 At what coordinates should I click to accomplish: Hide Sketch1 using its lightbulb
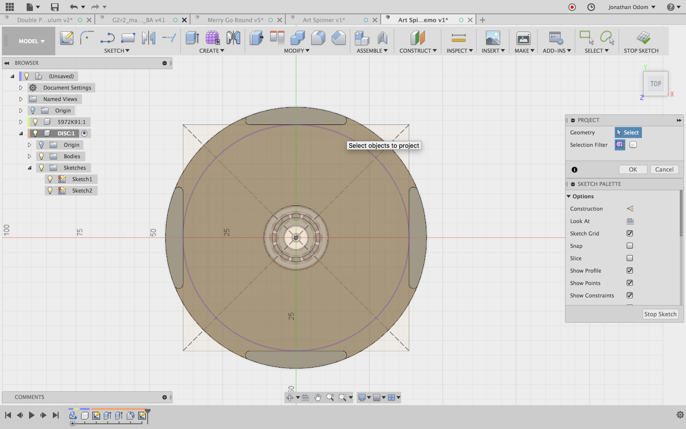pos(50,179)
